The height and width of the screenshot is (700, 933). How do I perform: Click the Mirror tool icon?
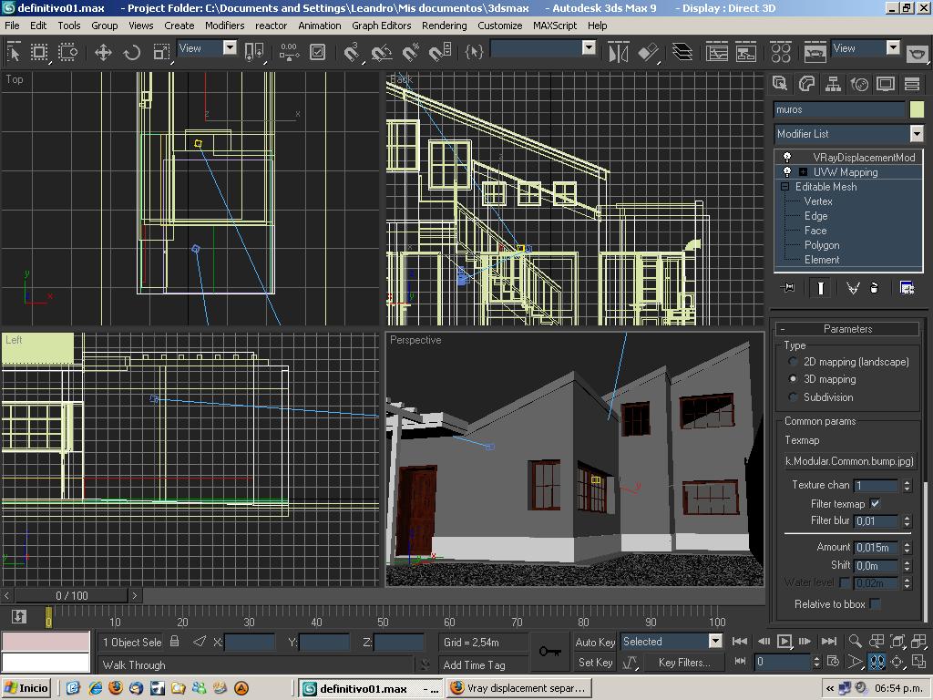point(618,52)
